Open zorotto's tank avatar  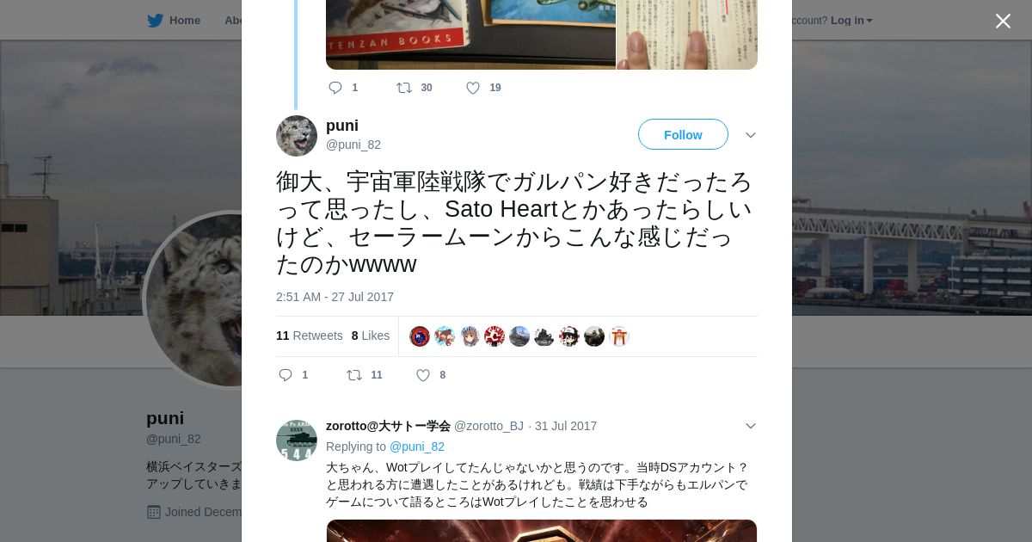tap(297, 440)
